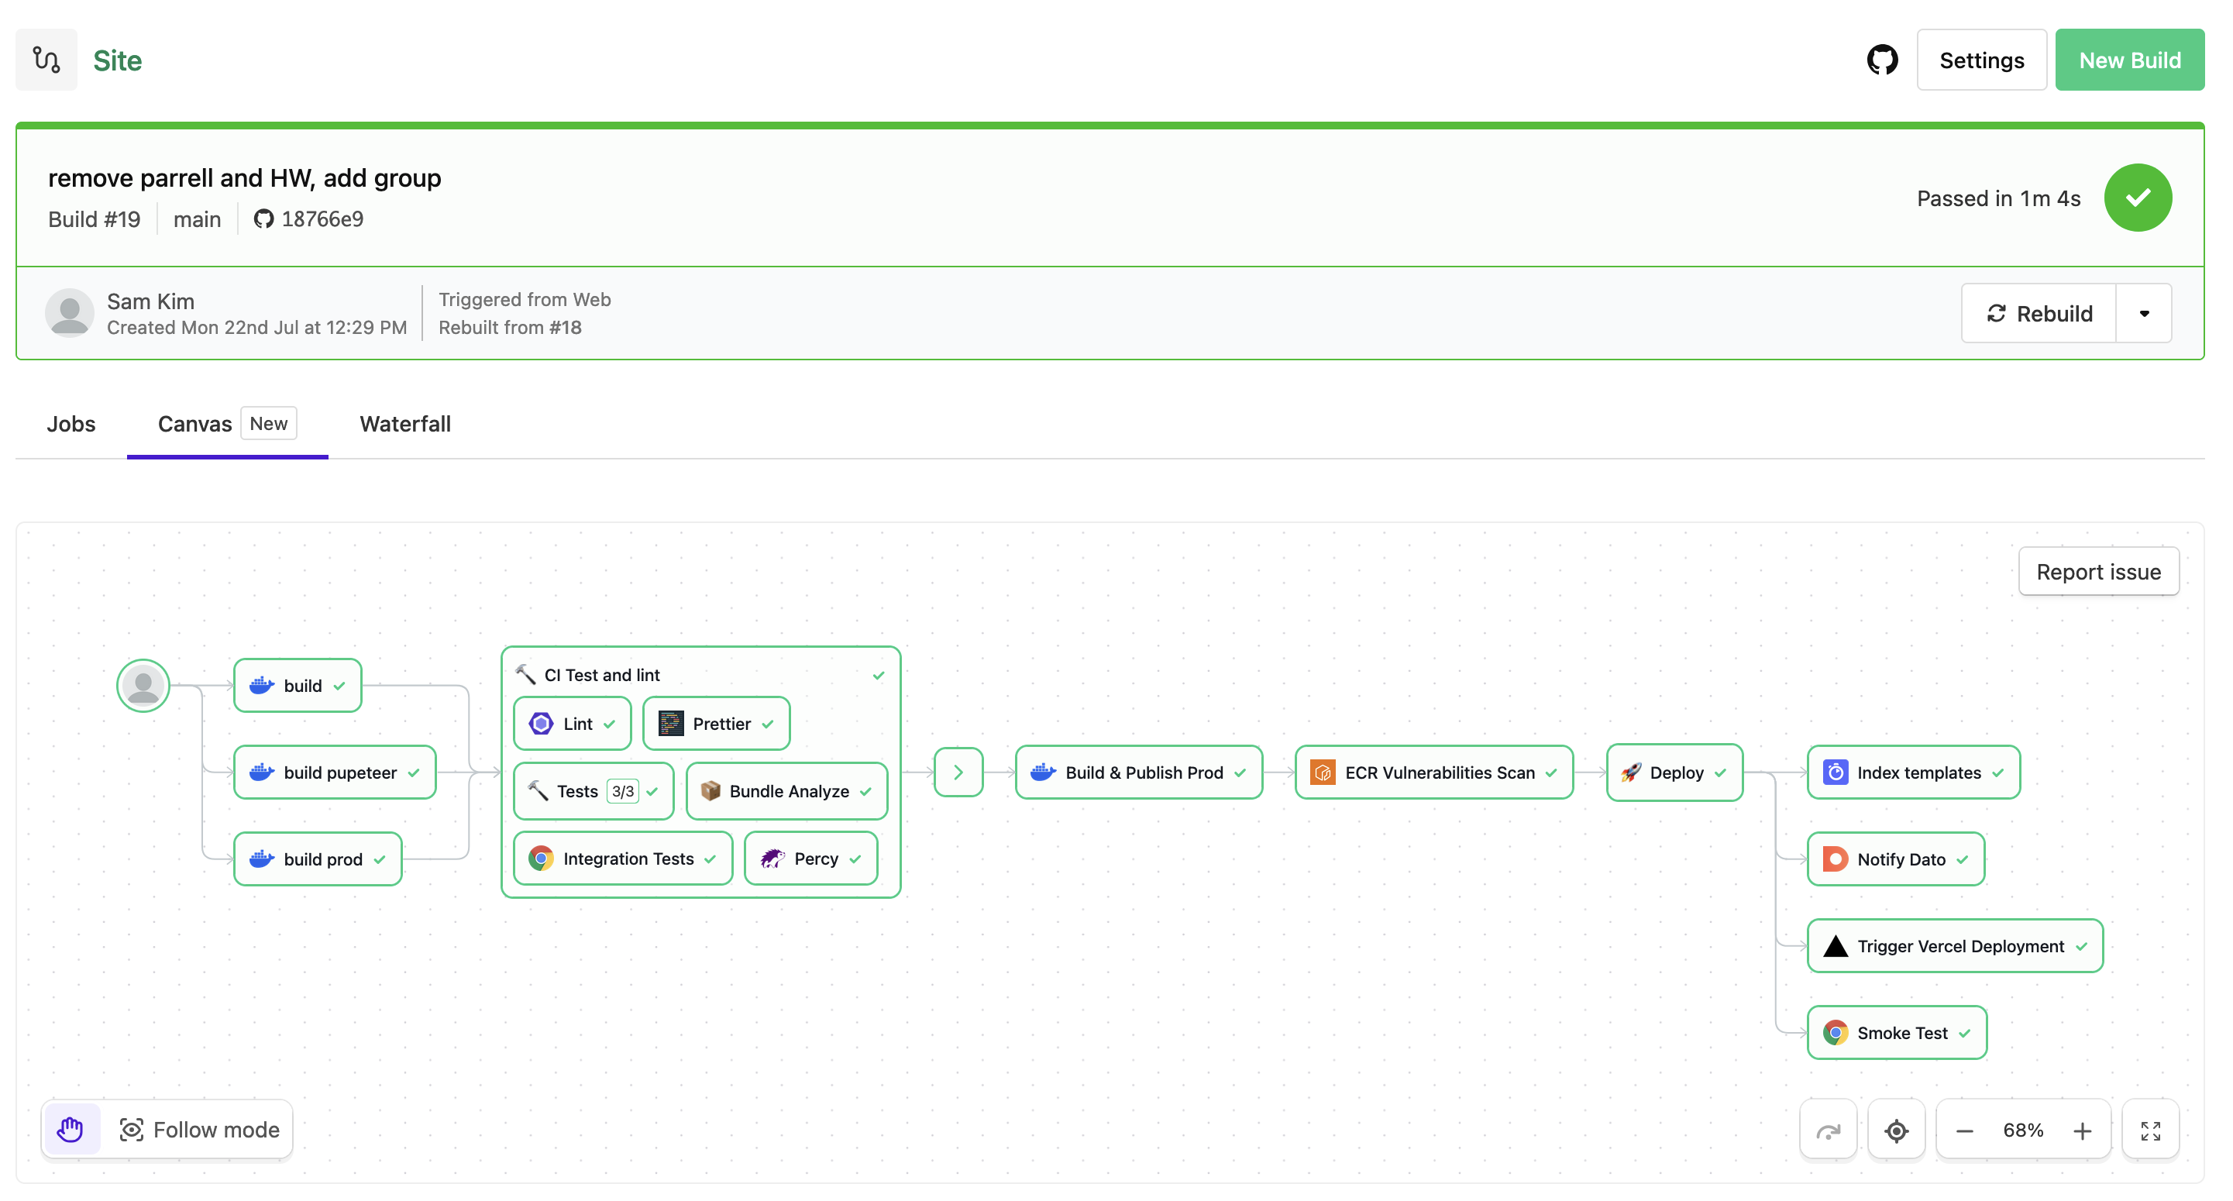Viewport: 2233px width, 1201px height.
Task: Open the CI Test and lint group
Action: coord(601,675)
